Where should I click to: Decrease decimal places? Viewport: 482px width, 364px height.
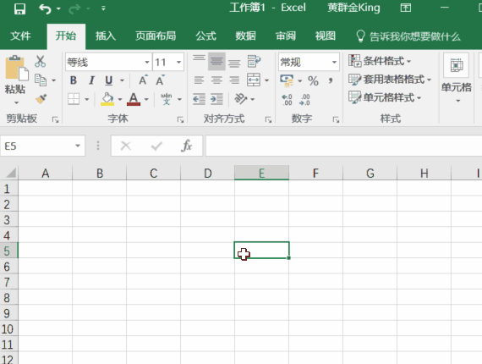pyautogui.click(x=304, y=100)
